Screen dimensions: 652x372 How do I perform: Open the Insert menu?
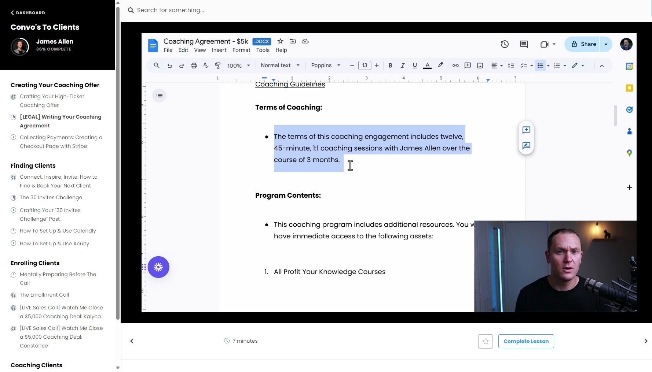(x=219, y=50)
